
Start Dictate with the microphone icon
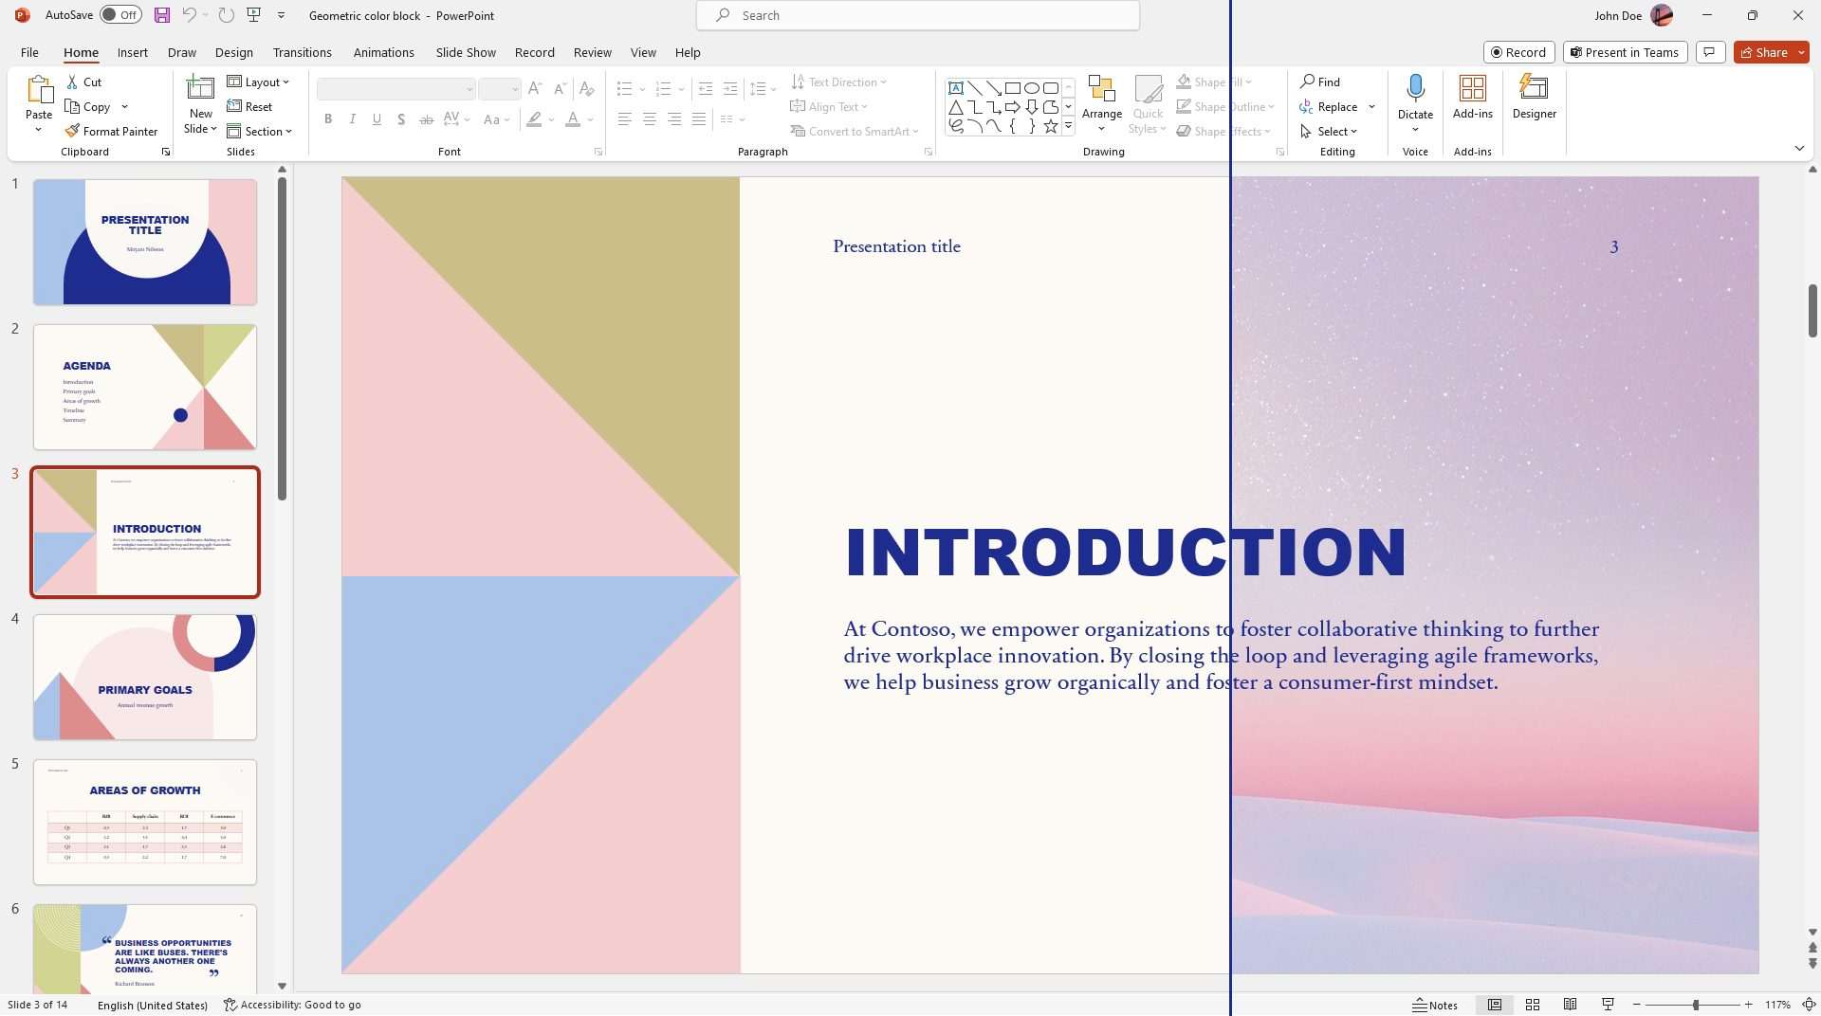(x=1415, y=89)
